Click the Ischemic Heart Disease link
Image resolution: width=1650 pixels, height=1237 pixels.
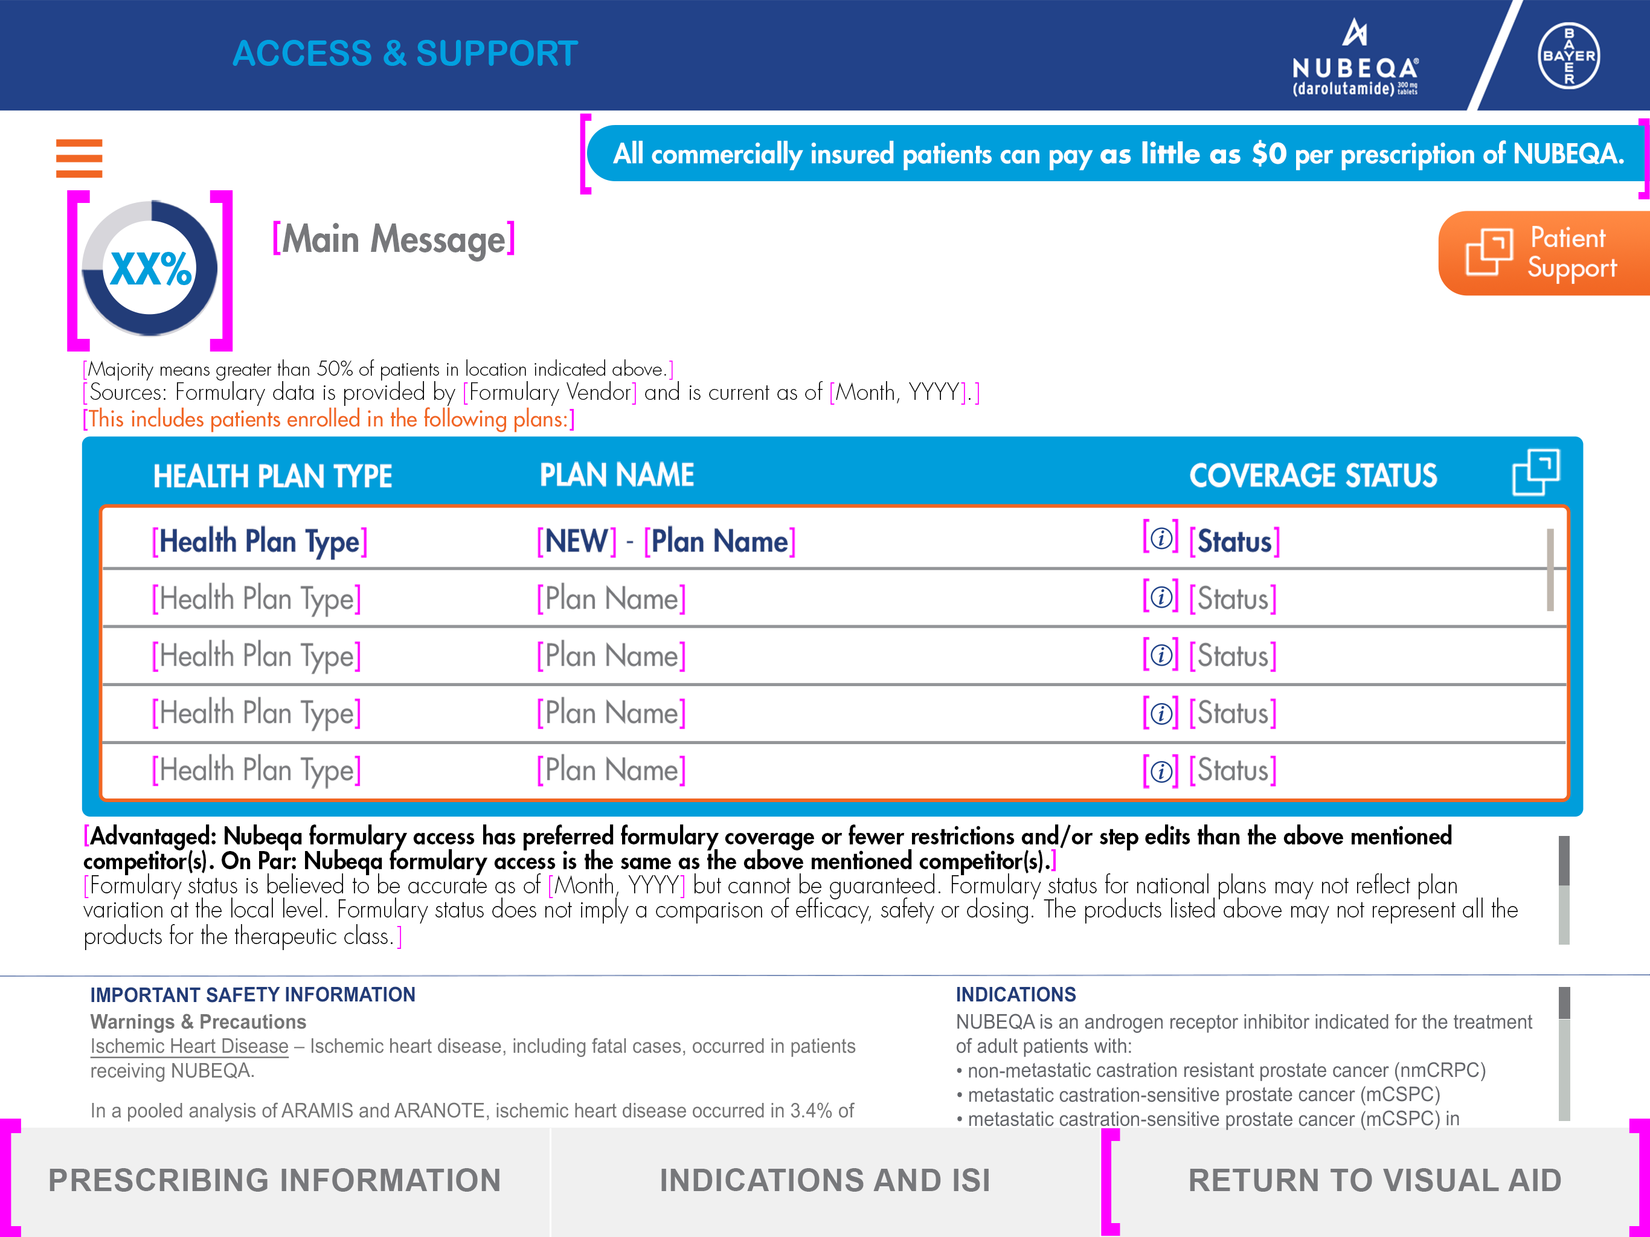click(190, 1046)
